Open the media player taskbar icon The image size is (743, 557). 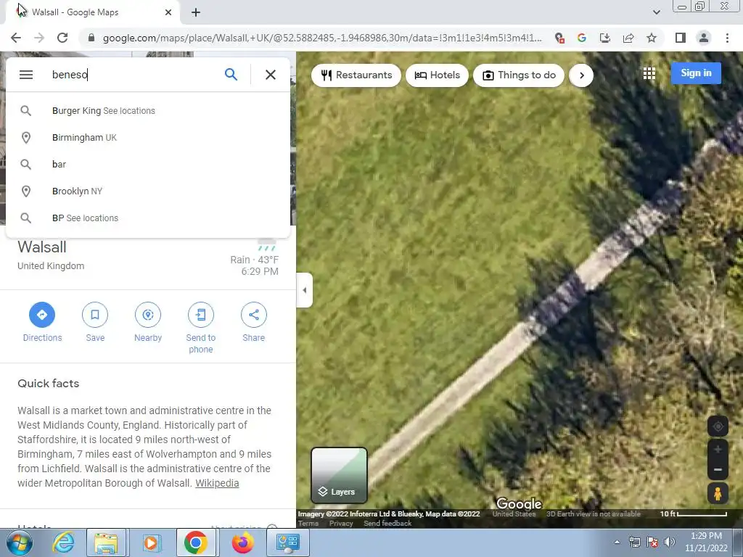pyautogui.click(x=151, y=542)
